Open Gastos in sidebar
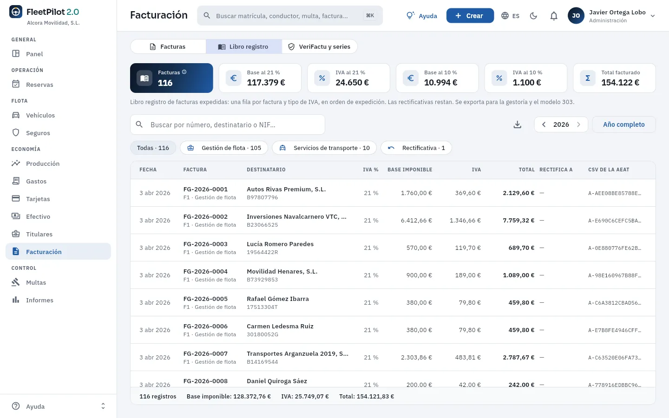Image resolution: width=669 pixels, height=418 pixels. (59, 181)
